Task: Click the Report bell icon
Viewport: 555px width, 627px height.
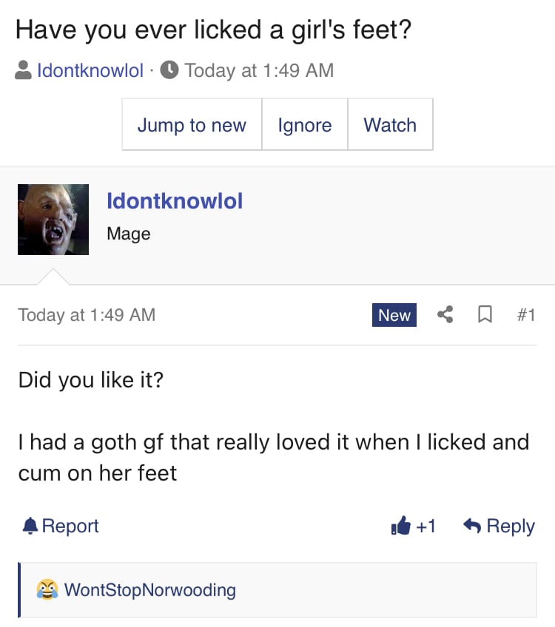Action: pos(30,526)
